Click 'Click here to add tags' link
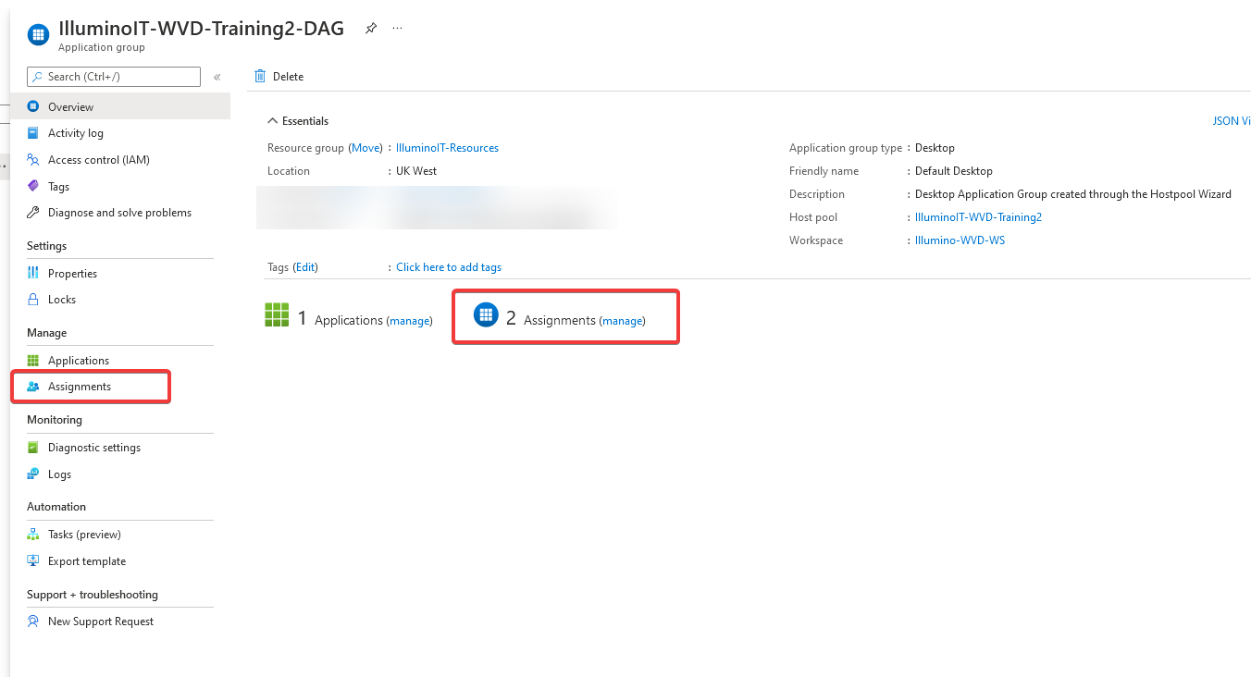 (449, 267)
